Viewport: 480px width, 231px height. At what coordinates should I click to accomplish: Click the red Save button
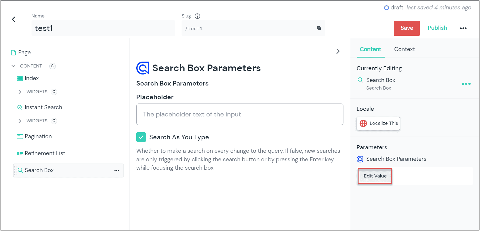click(x=406, y=28)
